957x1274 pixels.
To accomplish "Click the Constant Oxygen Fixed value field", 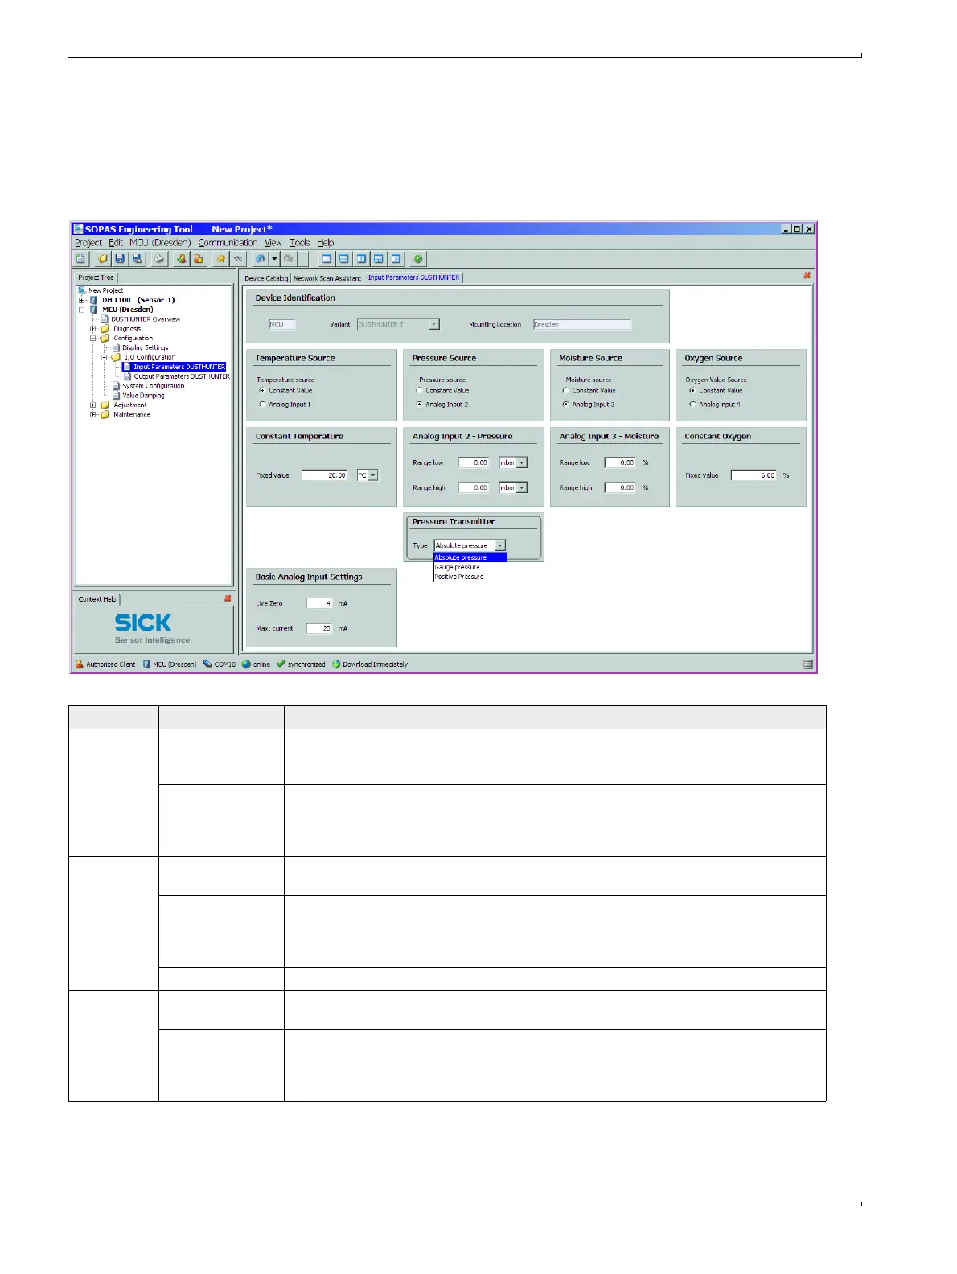I will [754, 475].
